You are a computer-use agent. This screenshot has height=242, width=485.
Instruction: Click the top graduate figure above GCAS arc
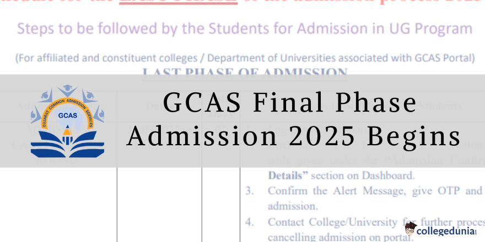tap(67, 90)
